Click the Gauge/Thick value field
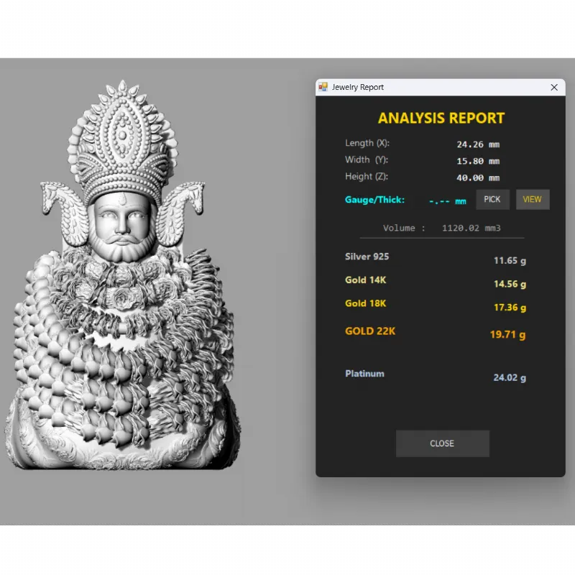Screen dimensions: 575x575 click(447, 201)
